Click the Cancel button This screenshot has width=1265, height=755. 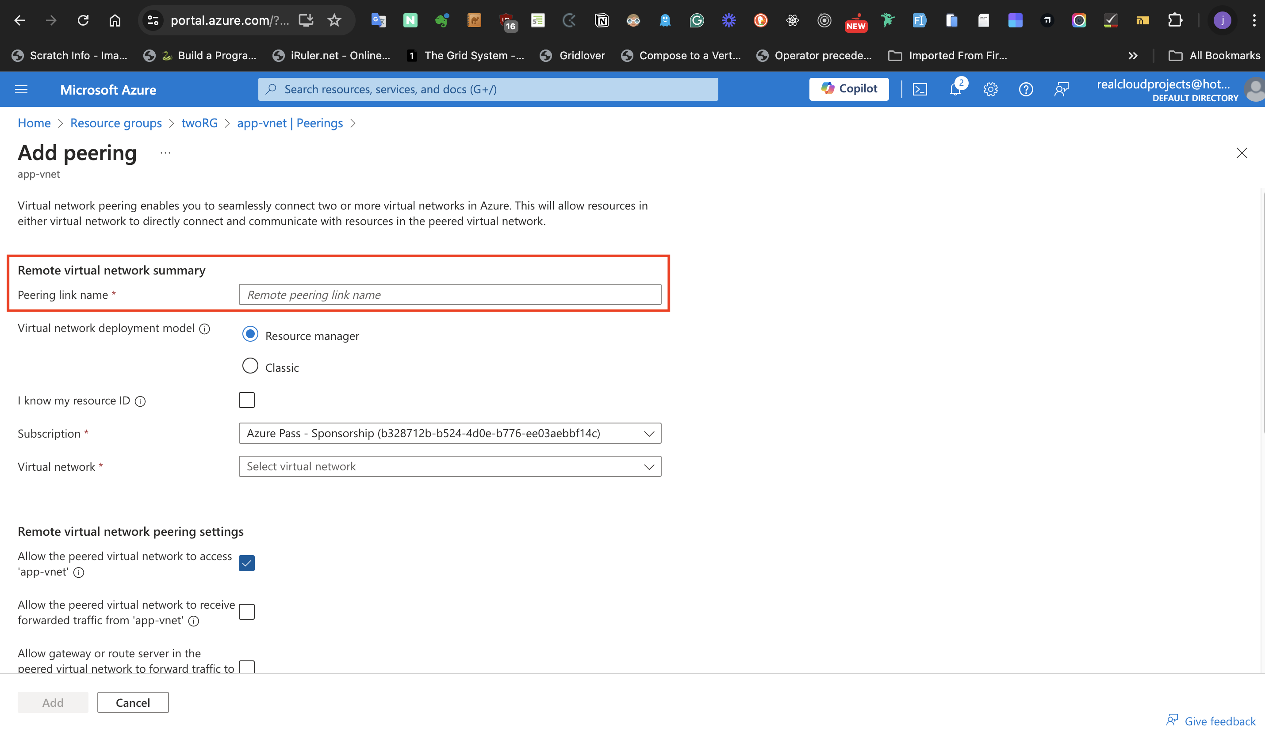(x=132, y=702)
